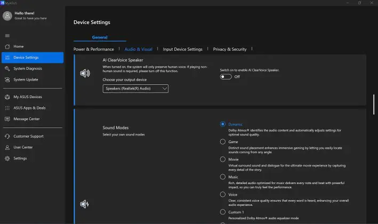
Task: Click the System Diagnosis icon
Action: click(x=7, y=68)
